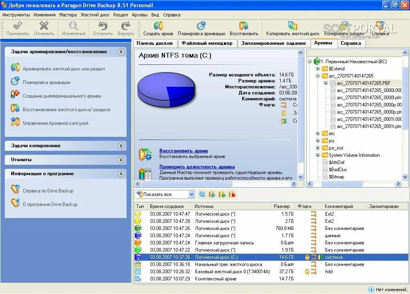This screenshot has height=294, width=410.
Task: Click the refresh icon next to Показать все
Action: 202,194
